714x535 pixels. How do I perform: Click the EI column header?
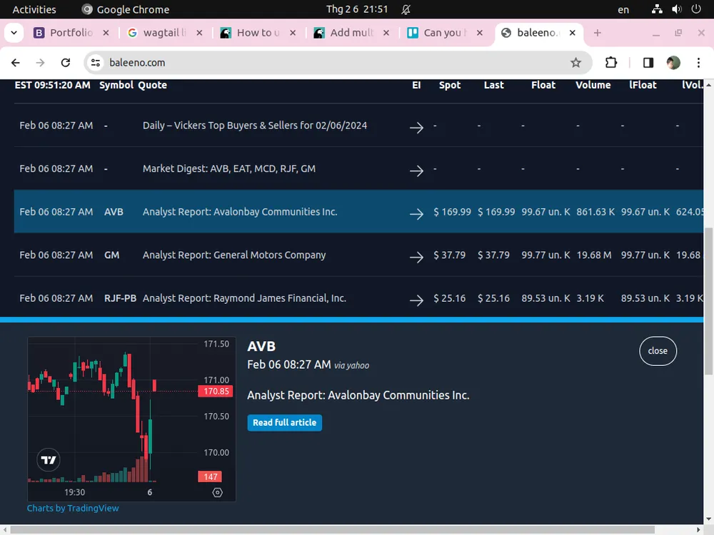416,85
